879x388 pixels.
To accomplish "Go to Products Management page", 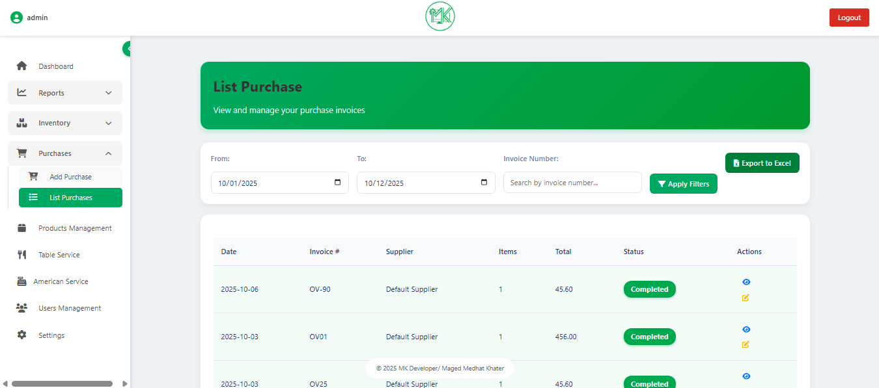I will point(75,228).
